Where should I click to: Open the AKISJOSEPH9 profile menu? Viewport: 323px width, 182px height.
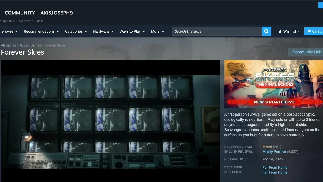point(57,13)
